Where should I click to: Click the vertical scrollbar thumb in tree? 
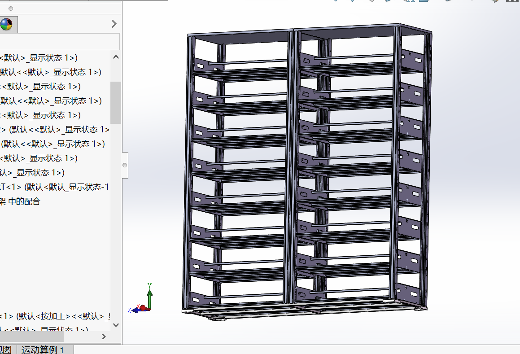pos(116,102)
